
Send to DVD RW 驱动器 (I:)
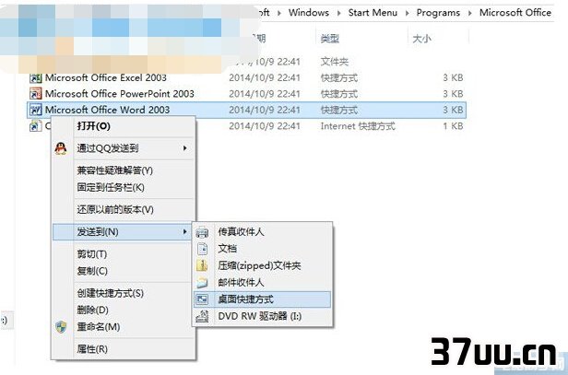259,316
